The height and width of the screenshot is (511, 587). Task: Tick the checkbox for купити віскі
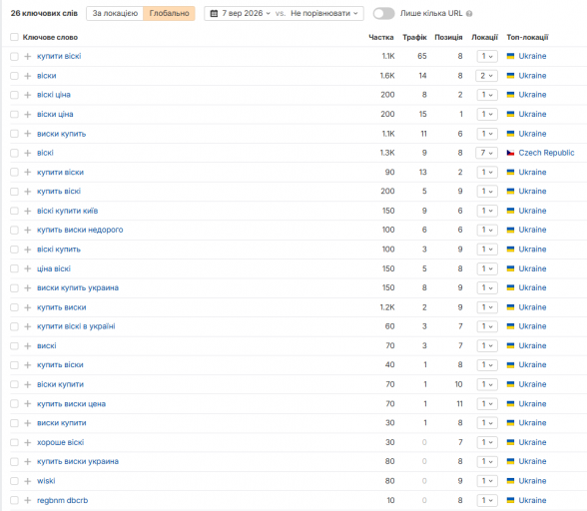coord(14,57)
